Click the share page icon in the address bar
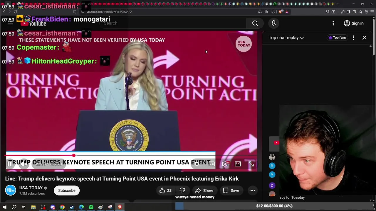 tap(273, 12)
